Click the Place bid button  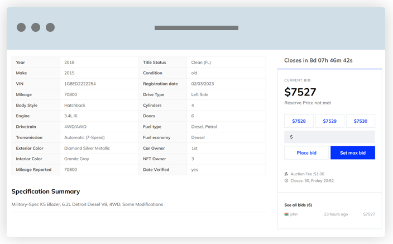(x=306, y=153)
